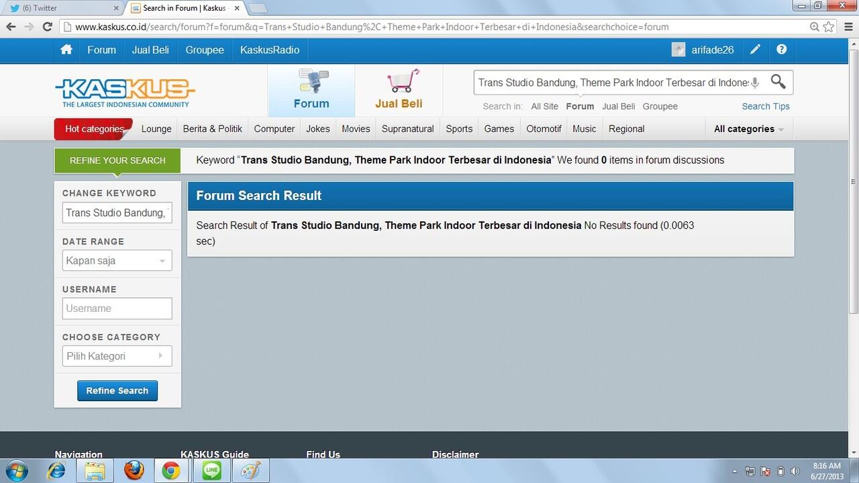Bookmark page with star icon
Screen dimensions: 859x483
(x=829, y=27)
